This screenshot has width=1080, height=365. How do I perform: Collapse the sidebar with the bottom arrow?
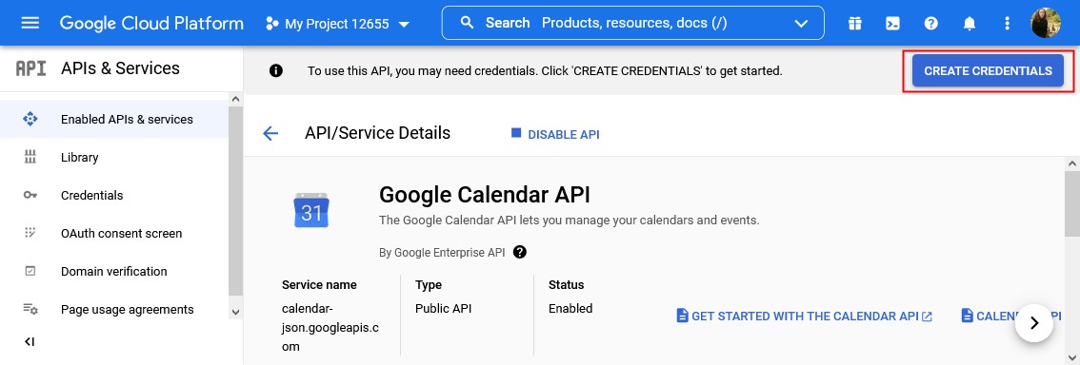(29, 341)
